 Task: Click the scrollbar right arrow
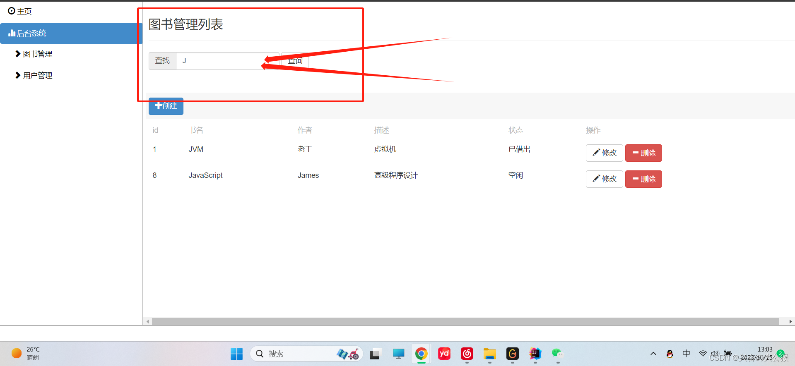click(x=790, y=321)
